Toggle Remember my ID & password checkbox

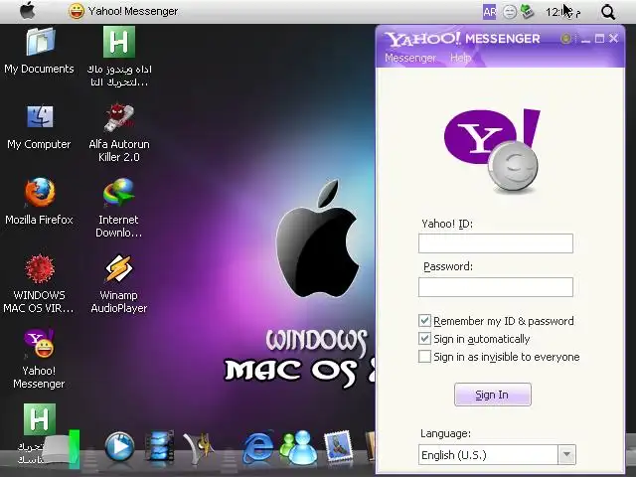click(x=424, y=321)
